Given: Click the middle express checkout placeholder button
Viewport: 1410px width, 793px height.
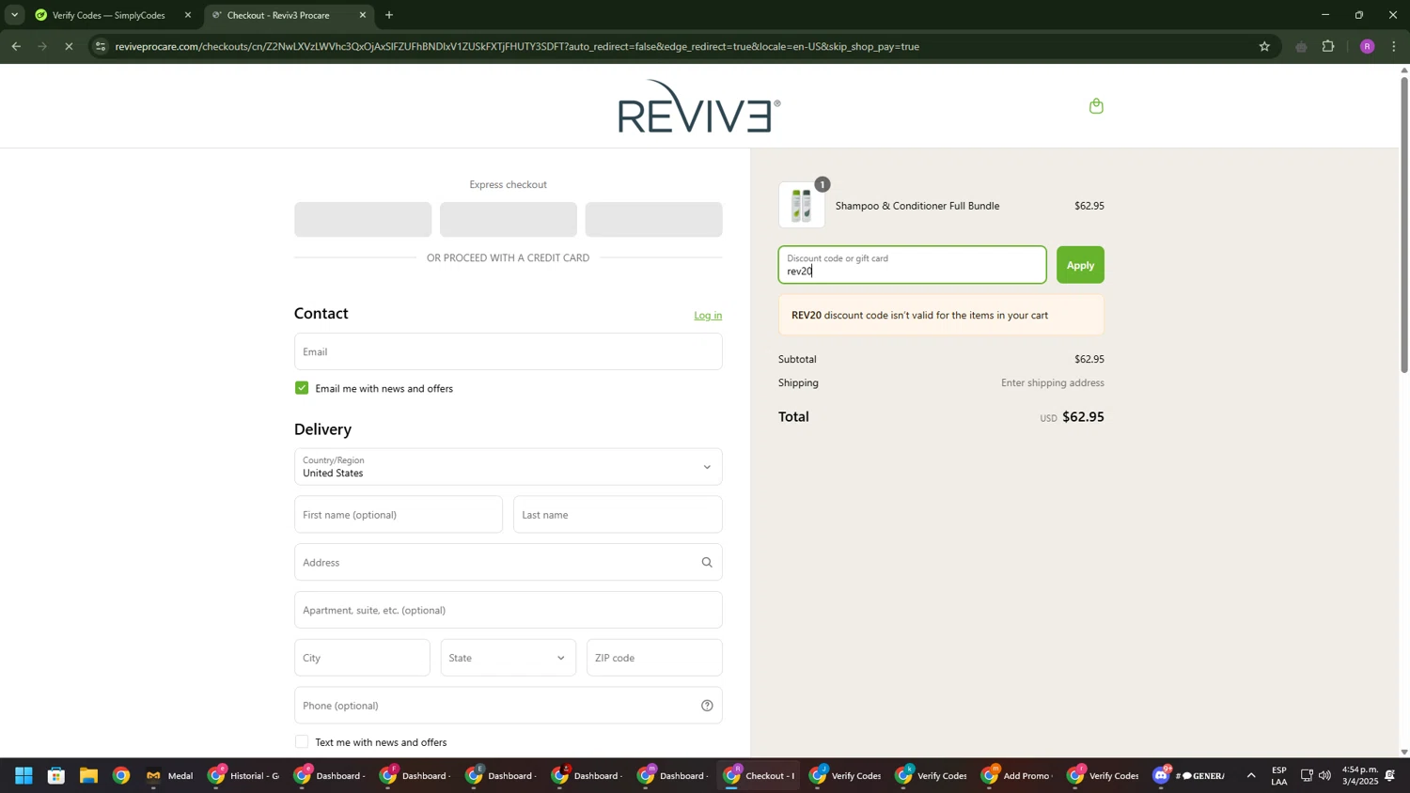Looking at the screenshot, I should point(508,220).
